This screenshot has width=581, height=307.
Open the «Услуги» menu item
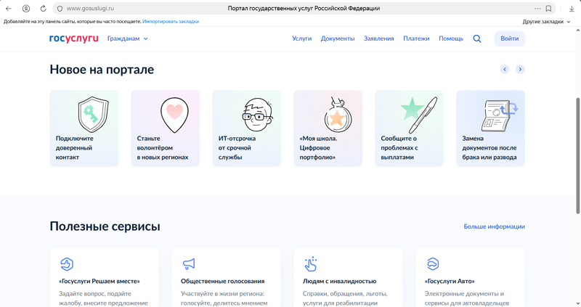pos(301,38)
